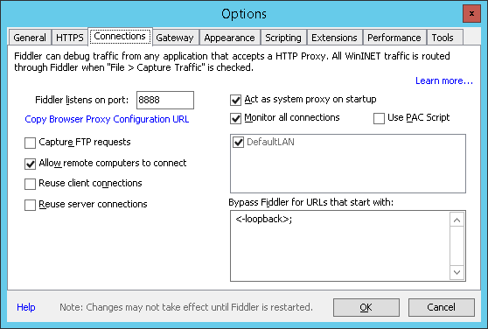Click the bypass list scrollbar down arrow
Viewport: 488px width, 329px height.
tap(457, 272)
